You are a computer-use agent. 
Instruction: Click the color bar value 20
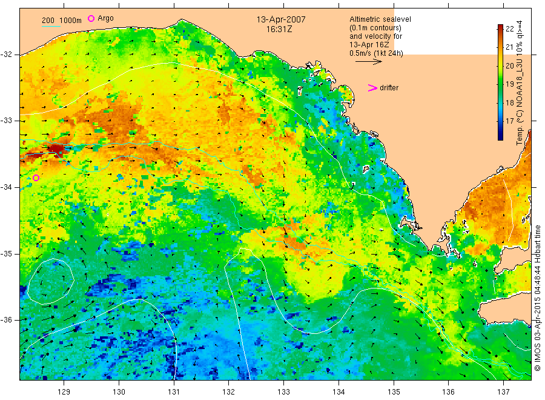(509, 65)
